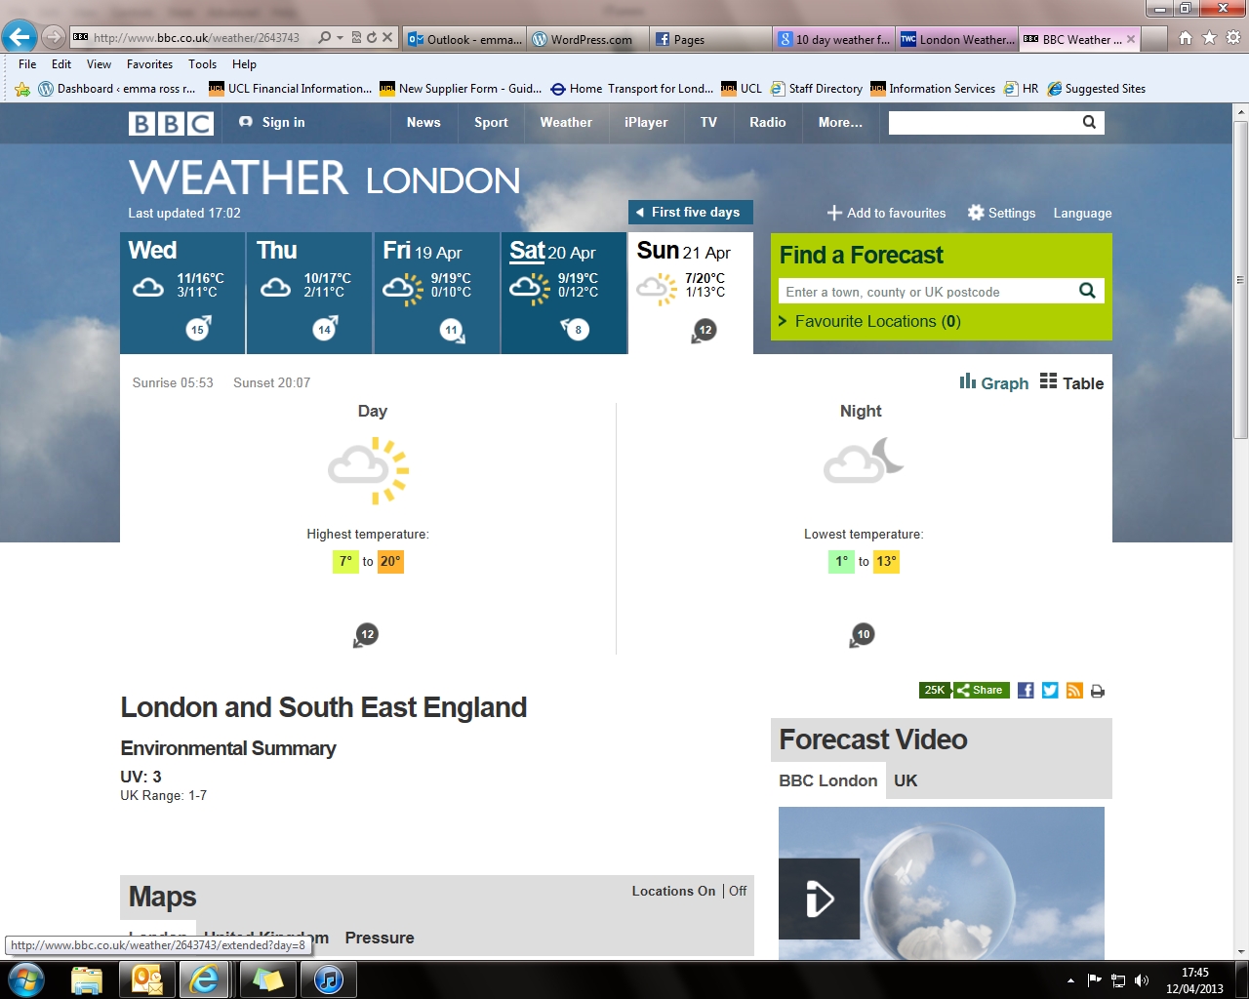Switch to the WordPress.com tab
1249x999 pixels.
pos(588,39)
